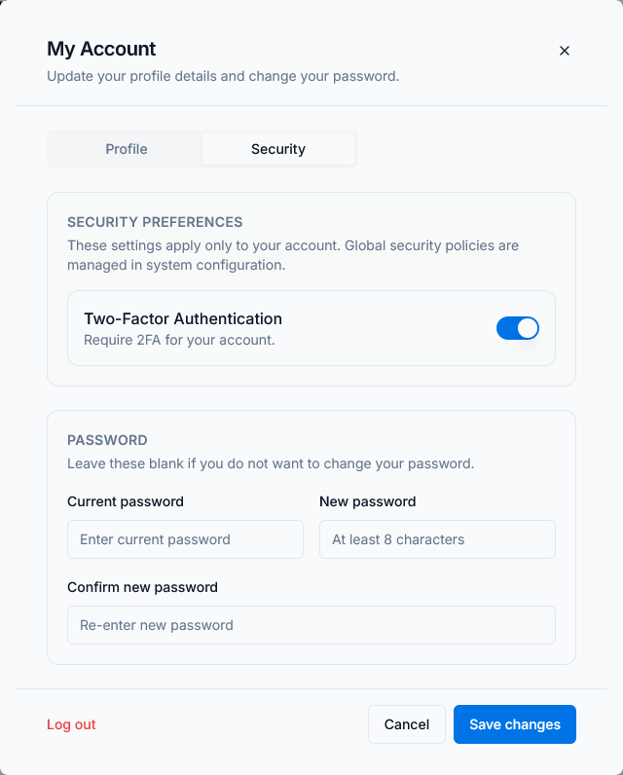Switch to the Profile tab
Screen dimensions: 623x775
[x=127, y=149]
